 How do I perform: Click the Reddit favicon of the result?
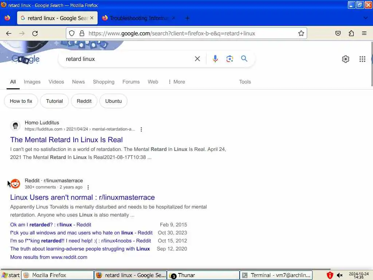[x=15, y=184]
